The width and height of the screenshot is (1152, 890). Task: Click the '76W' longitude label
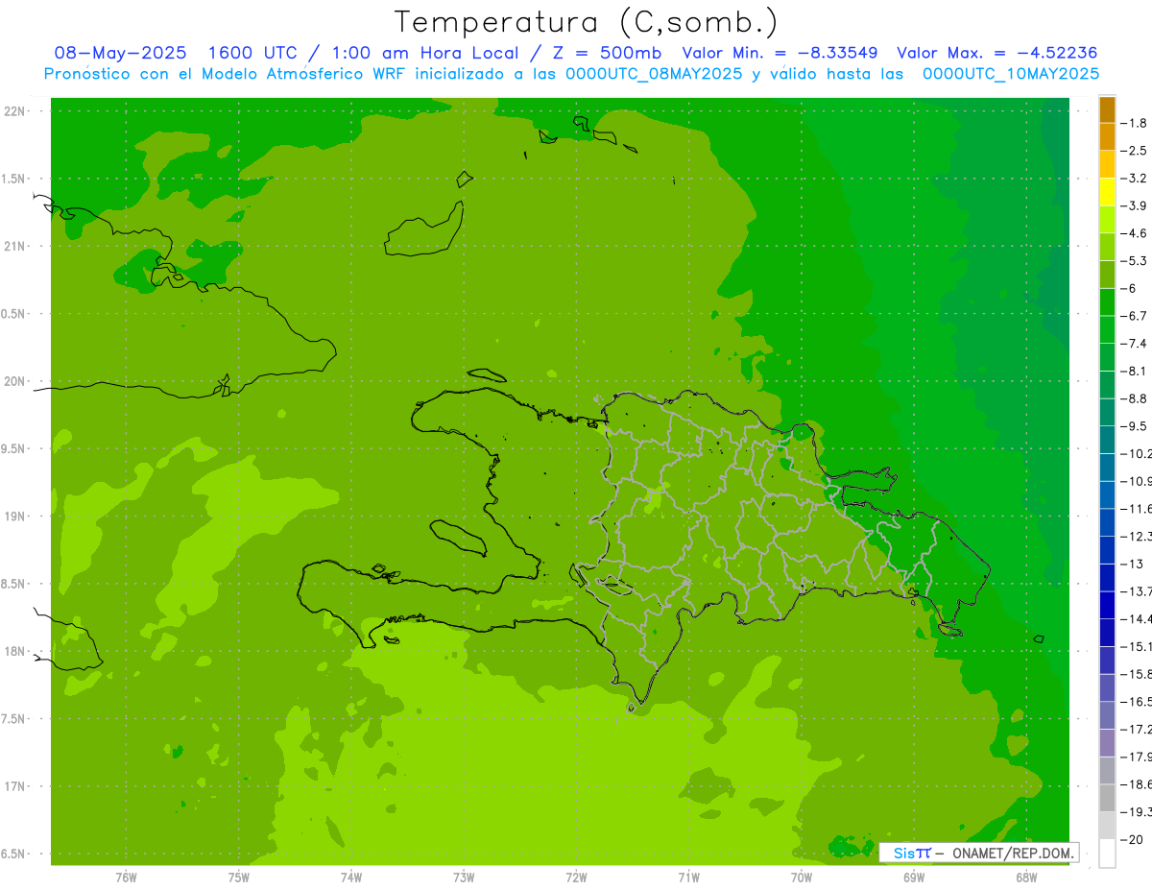coord(126,878)
